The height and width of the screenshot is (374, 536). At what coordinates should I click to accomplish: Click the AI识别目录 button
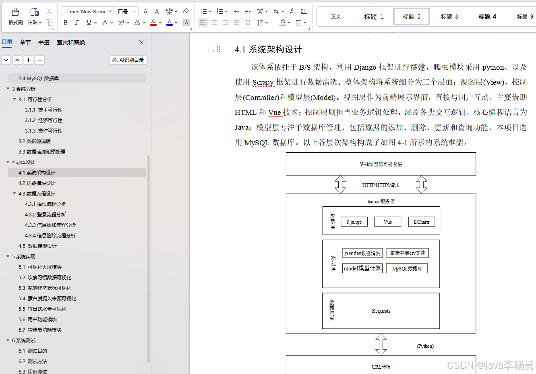[128, 60]
